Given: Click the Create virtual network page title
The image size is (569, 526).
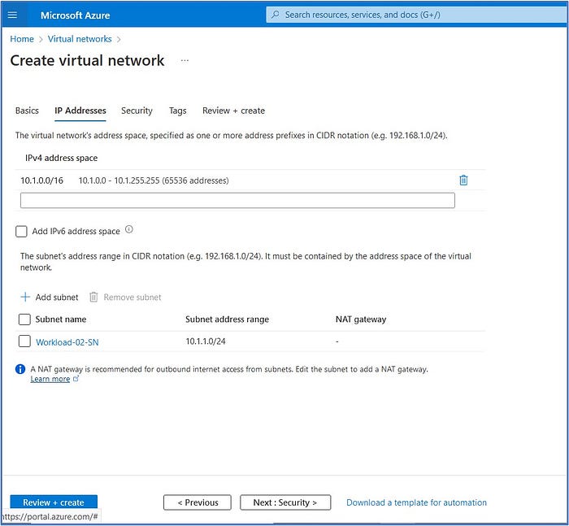Looking at the screenshot, I should pyautogui.click(x=88, y=60).
